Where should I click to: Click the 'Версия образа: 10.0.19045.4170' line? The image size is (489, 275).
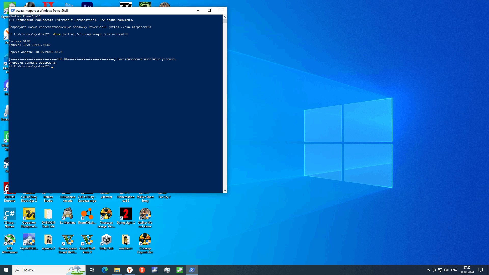pyautogui.click(x=35, y=52)
